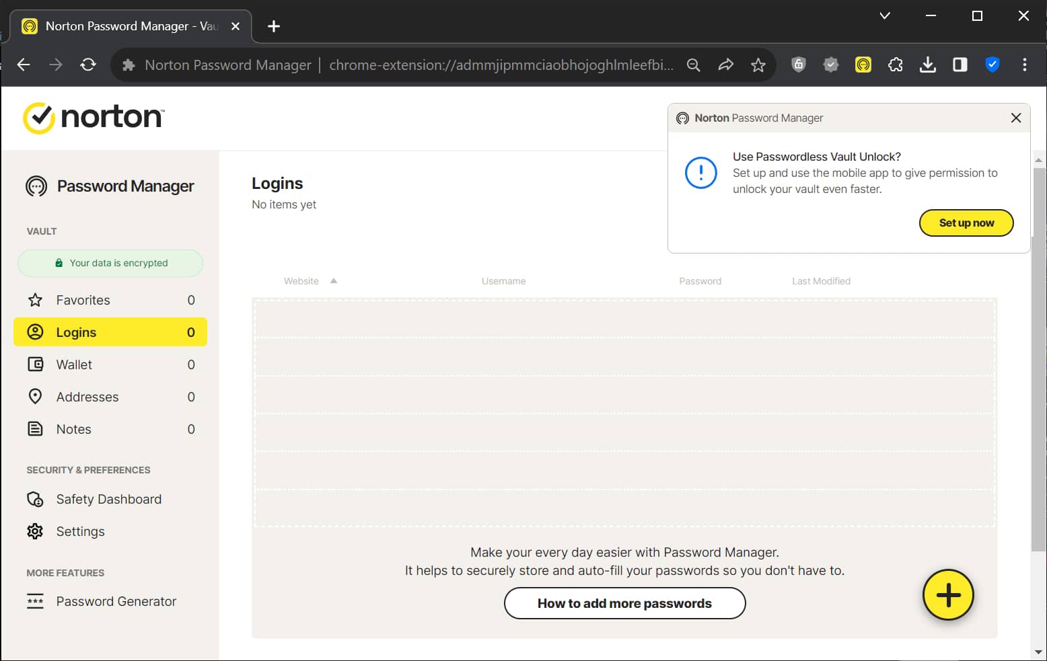Open the blue shield checkmark extension
The height and width of the screenshot is (661, 1047).
992,65
